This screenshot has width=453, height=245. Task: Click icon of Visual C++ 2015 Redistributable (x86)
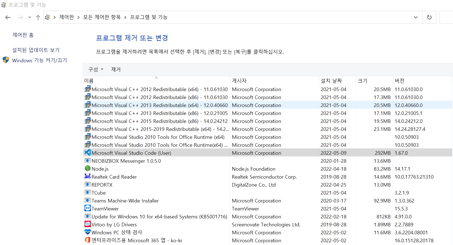[x=88, y=121]
